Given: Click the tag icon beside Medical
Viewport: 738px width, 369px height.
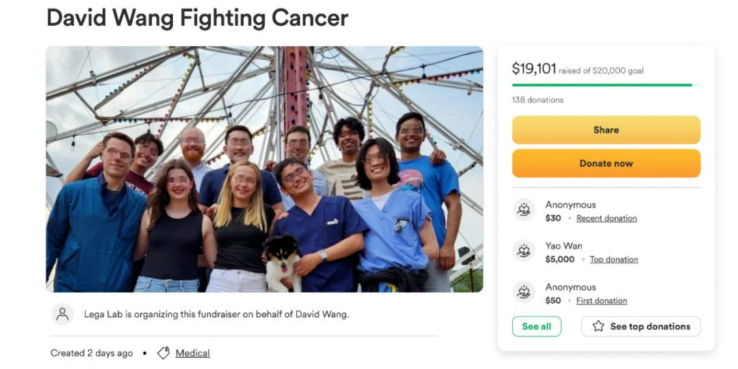Looking at the screenshot, I should click(x=163, y=353).
